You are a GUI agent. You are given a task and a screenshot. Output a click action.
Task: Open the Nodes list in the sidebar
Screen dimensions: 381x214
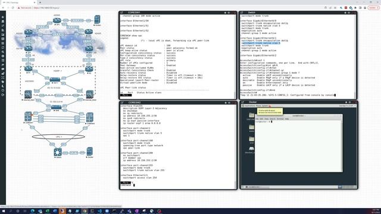2,21
